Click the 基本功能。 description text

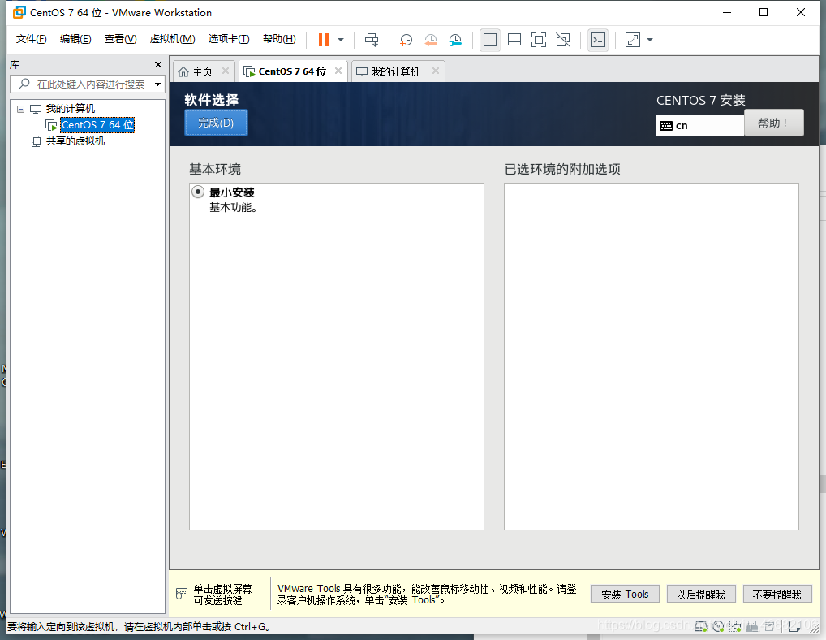click(234, 208)
